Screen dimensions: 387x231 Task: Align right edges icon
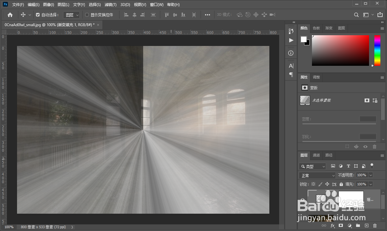point(142,15)
